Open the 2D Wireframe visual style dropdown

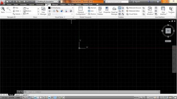(61, 8)
